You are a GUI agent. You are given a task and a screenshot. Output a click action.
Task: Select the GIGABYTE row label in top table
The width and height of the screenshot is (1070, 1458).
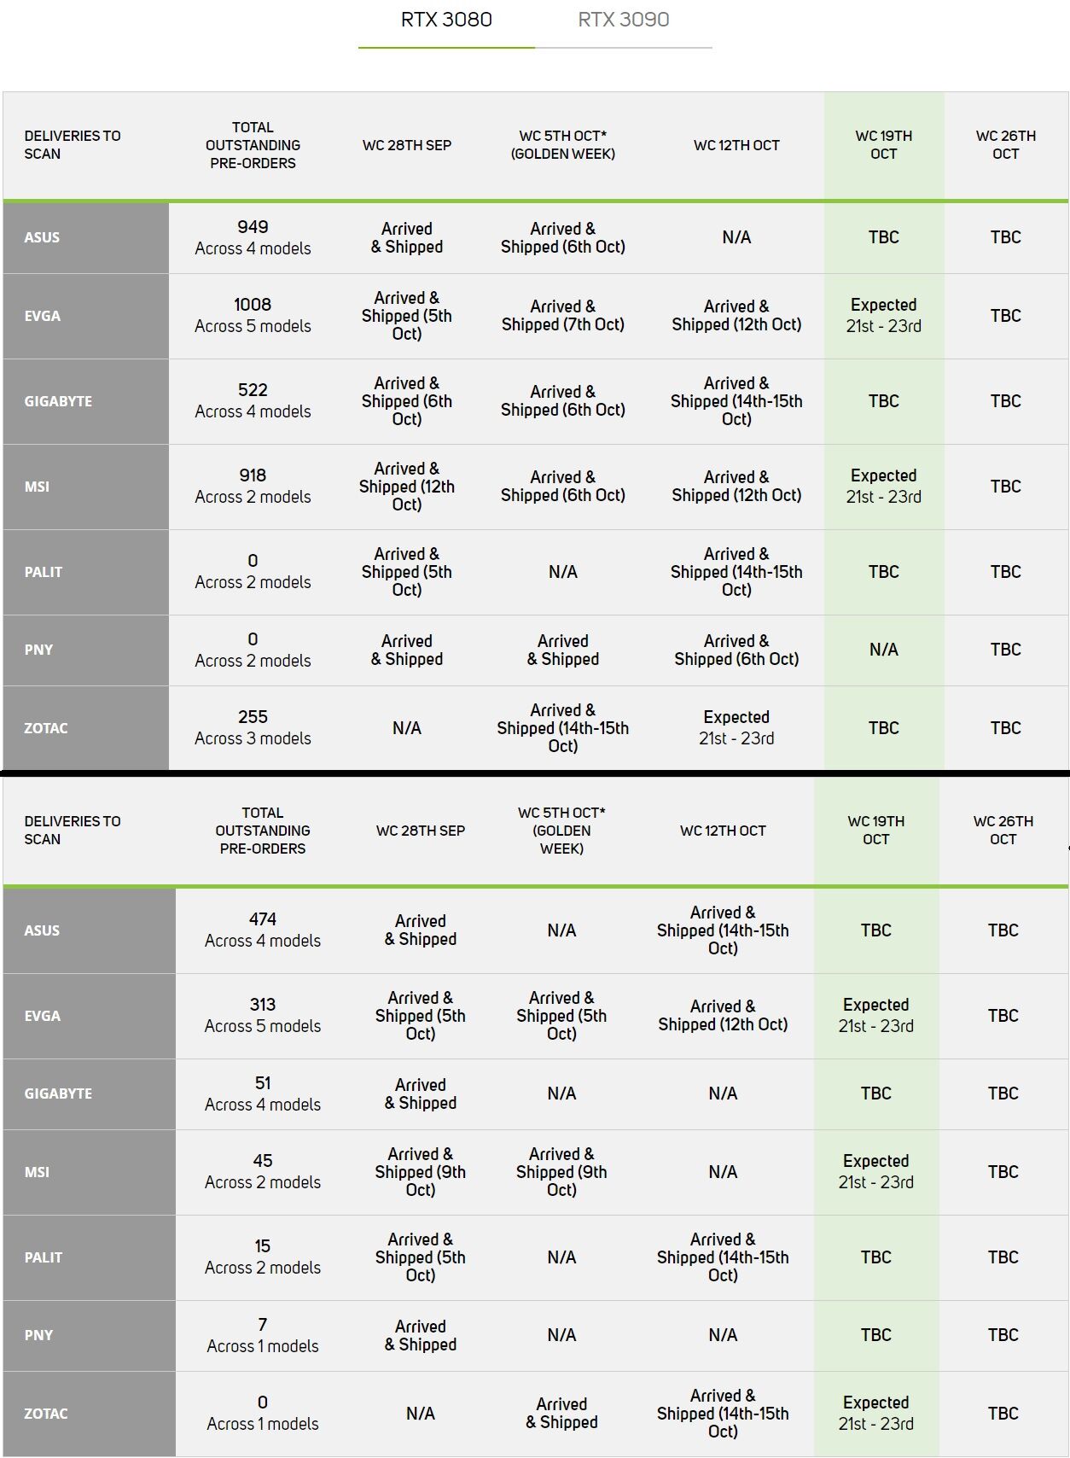point(86,401)
